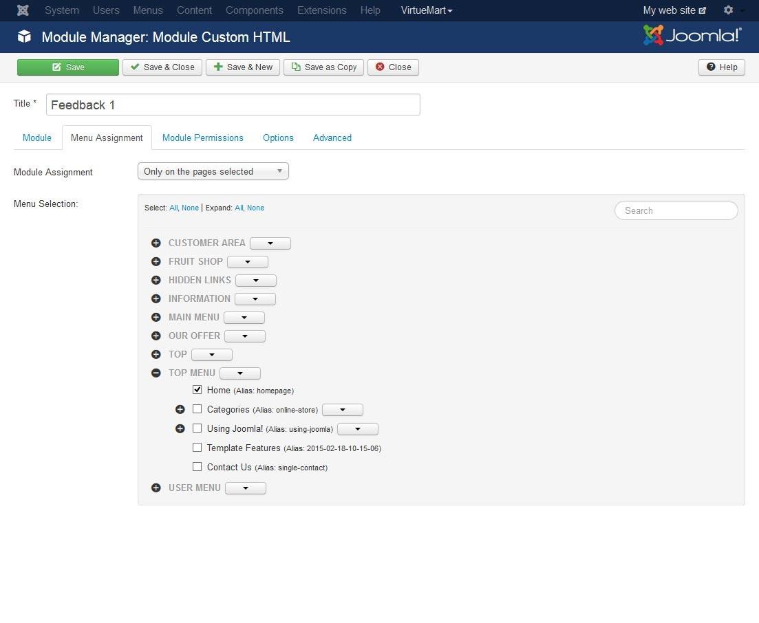Open the Extensions menu
Viewport: 759px width, 623px height.
click(320, 10)
